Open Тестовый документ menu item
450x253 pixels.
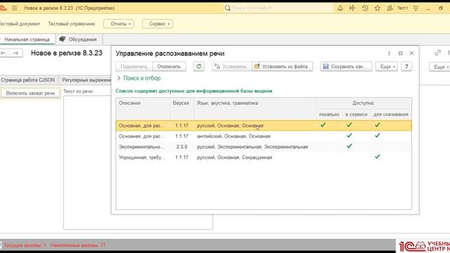20,24
